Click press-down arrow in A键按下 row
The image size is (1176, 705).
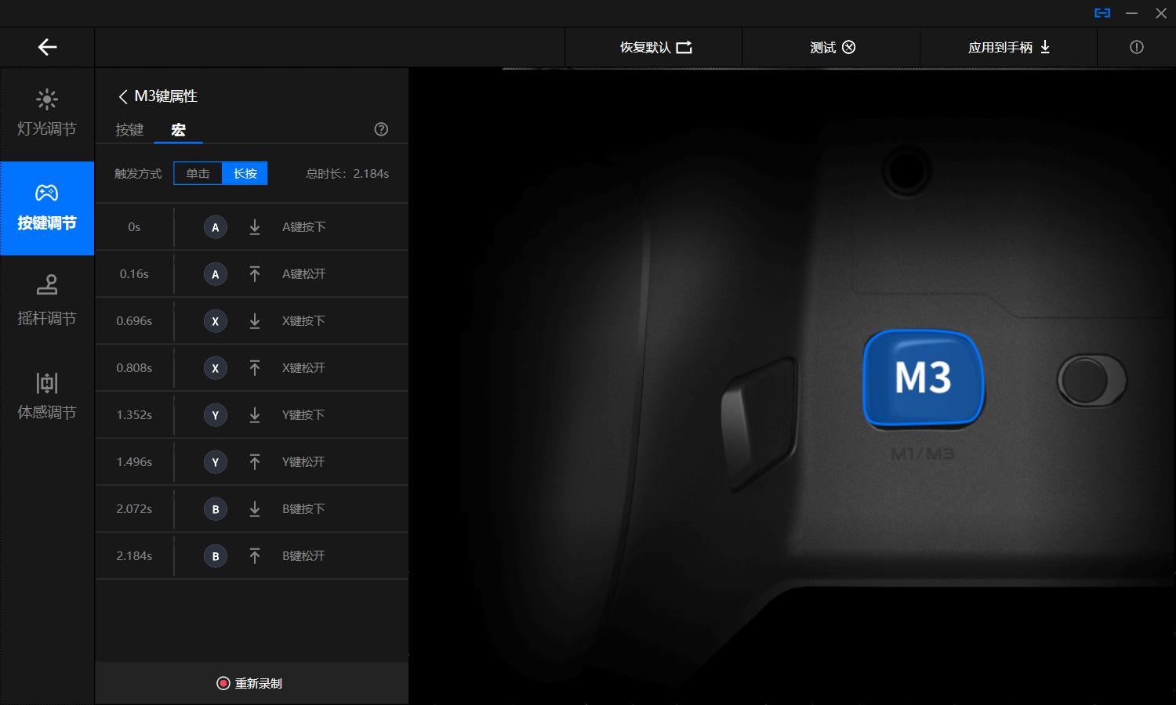[x=255, y=227]
